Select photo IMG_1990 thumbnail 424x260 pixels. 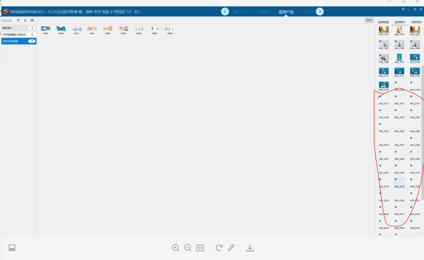pyautogui.click(x=384, y=59)
